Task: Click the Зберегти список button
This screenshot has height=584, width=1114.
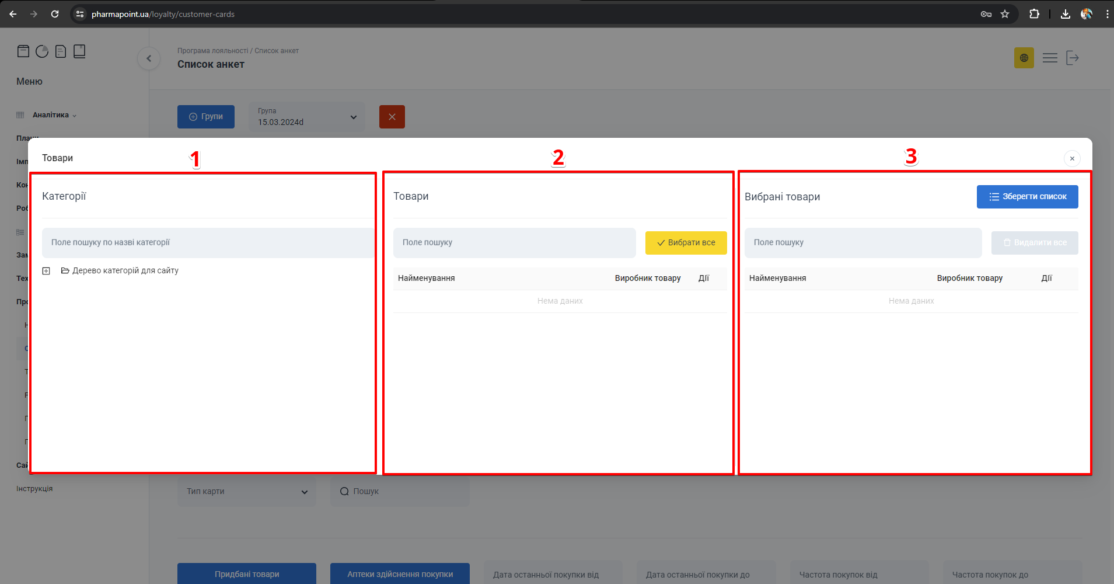Action: pyautogui.click(x=1027, y=197)
